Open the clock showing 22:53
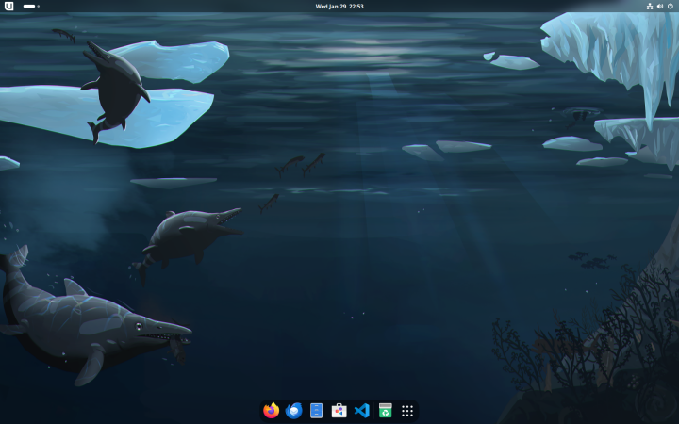The height and width of the screenshot is (424, 679). [x=356, y=6]
